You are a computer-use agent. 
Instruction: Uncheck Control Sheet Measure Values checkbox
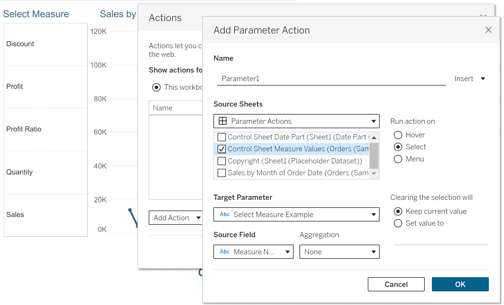222,149
